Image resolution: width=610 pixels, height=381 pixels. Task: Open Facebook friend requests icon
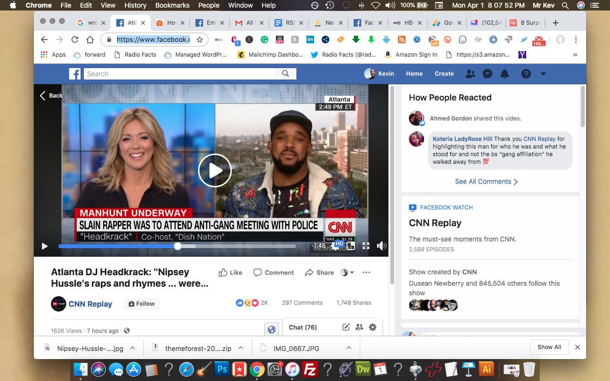(470, 74)
